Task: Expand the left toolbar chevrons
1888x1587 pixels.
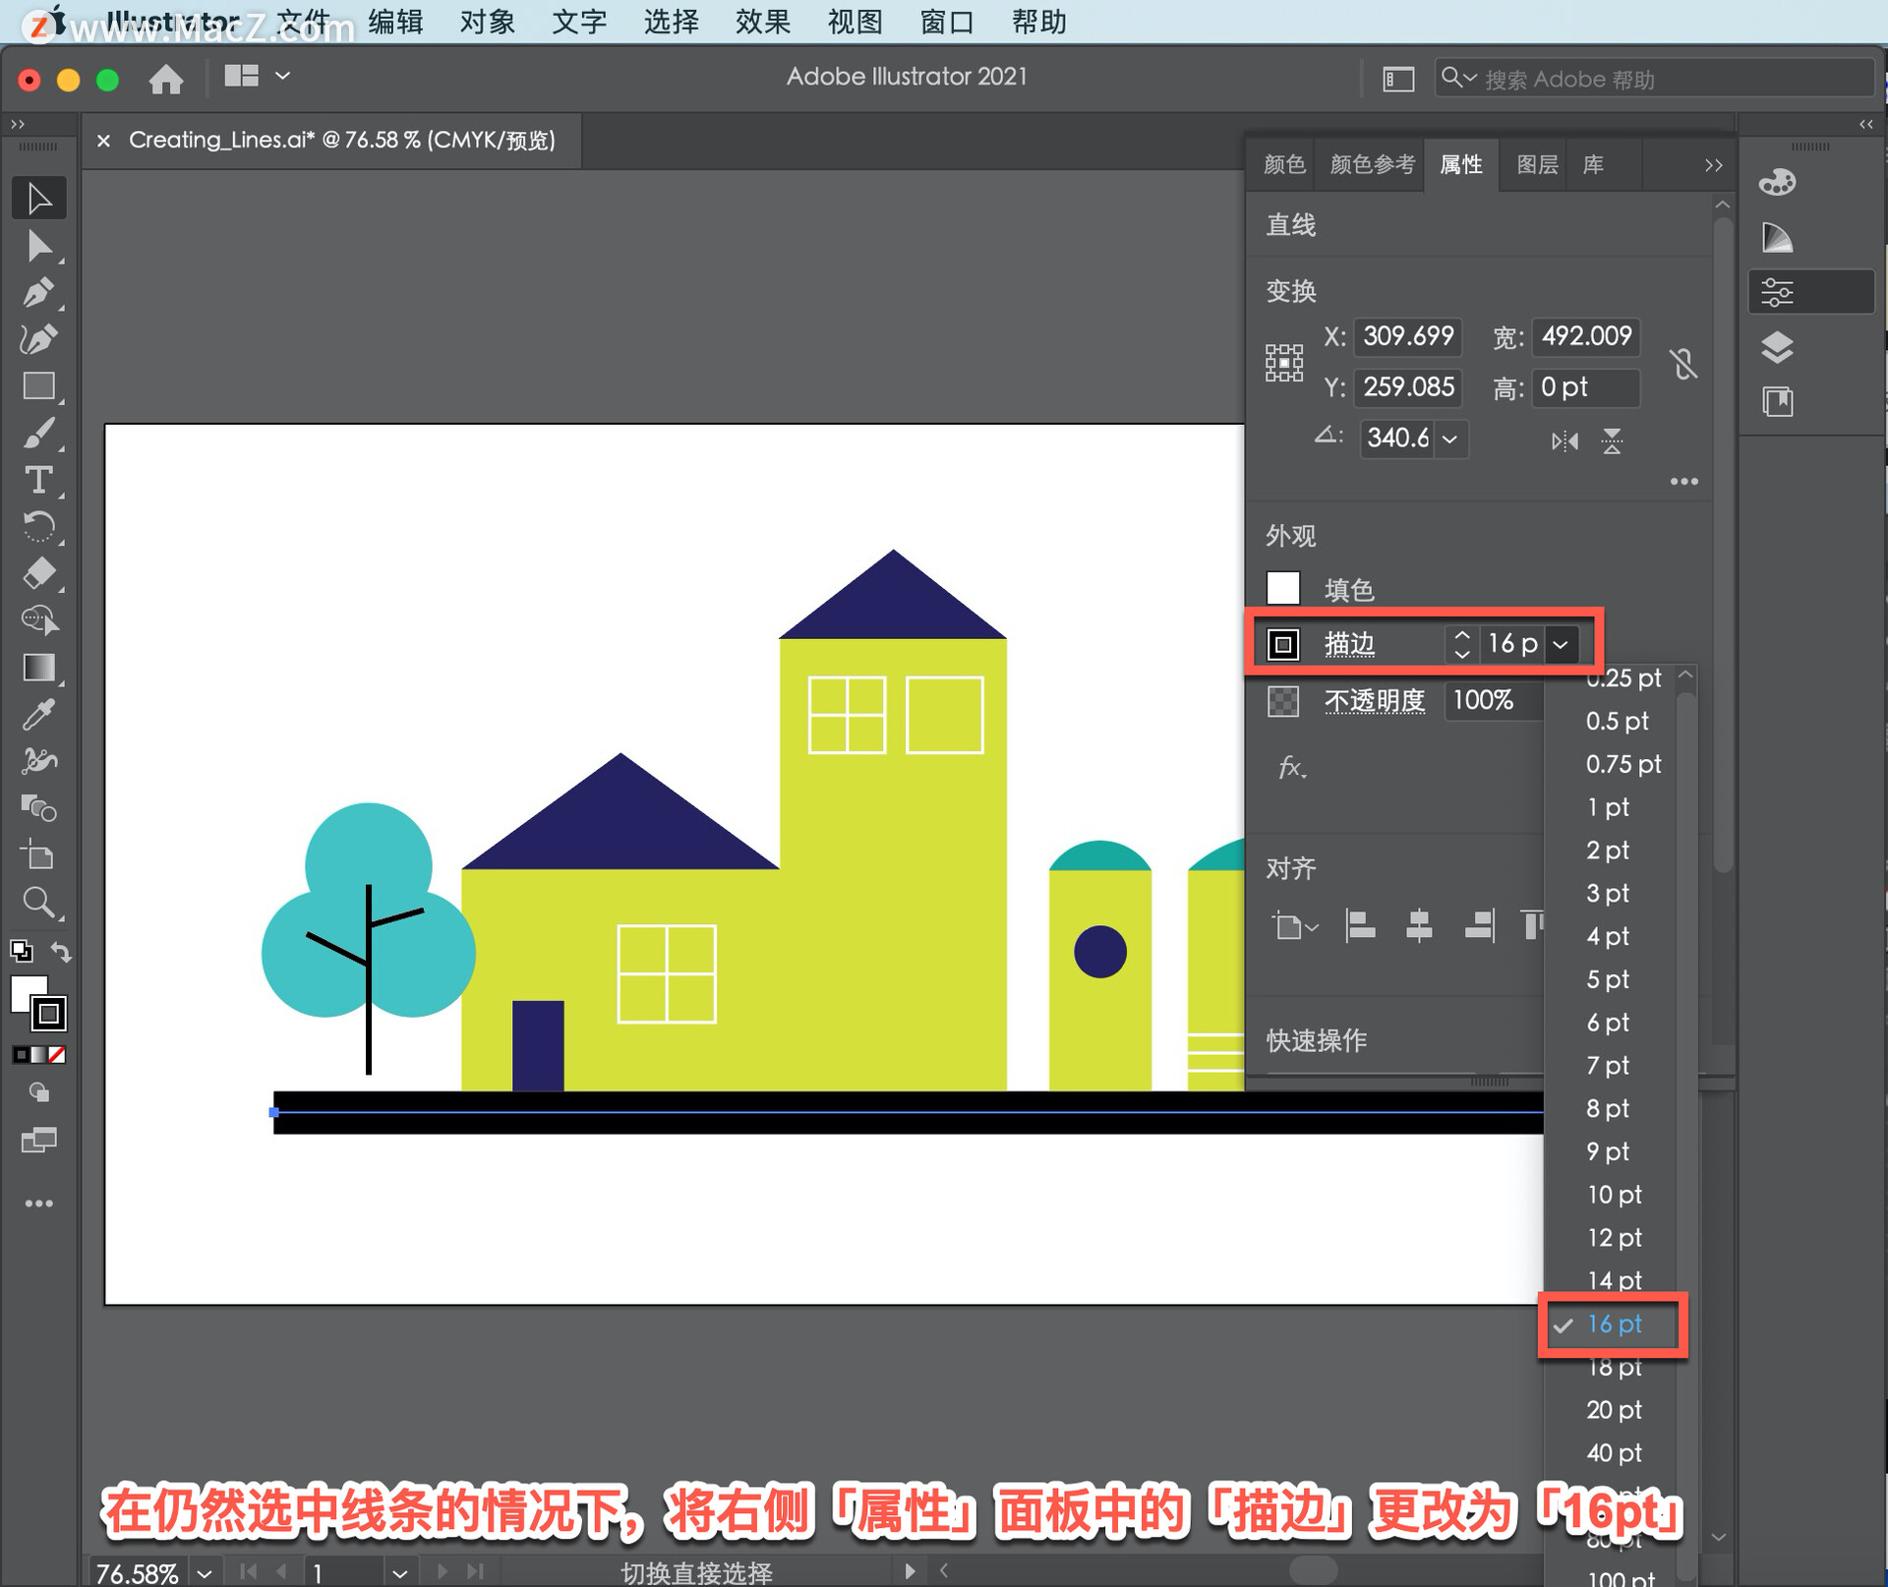Action: 18,124
